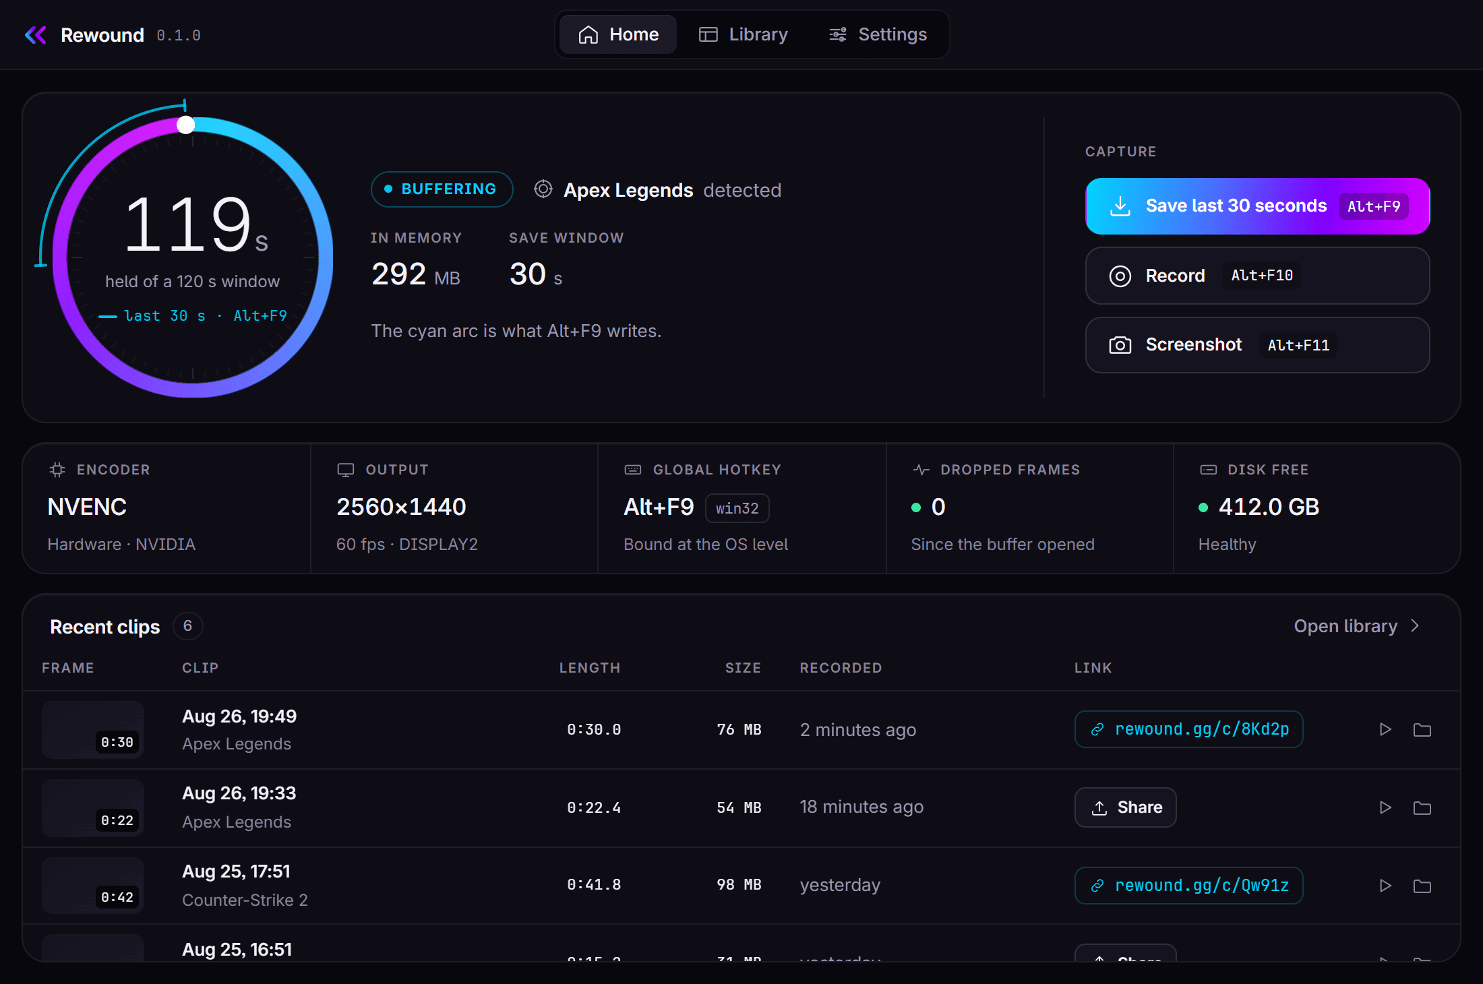Click the SIZE column header
The image size is (1483, 984).
(743, 668)
